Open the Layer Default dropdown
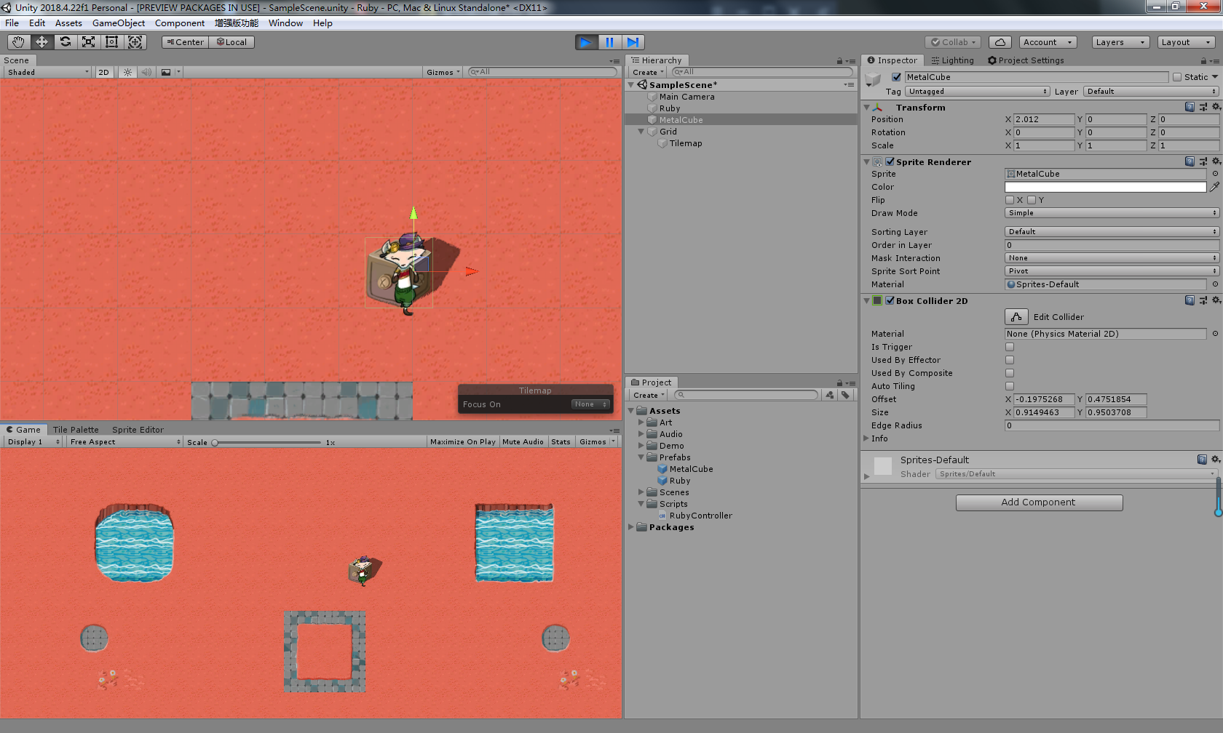1223x733 pixels. pyautogui.click(x=1151, y=92)
